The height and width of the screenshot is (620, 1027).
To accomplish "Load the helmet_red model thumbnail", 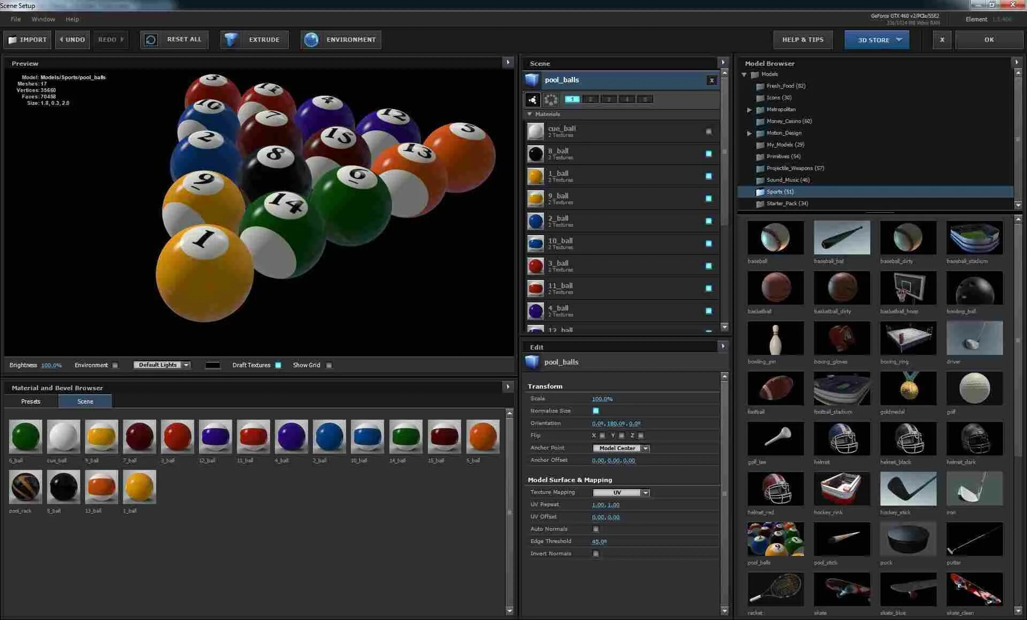I will (776, 489).
